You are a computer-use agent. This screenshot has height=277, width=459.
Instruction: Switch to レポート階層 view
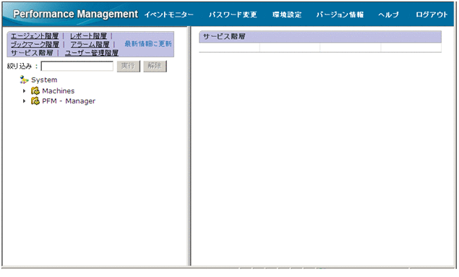88,36
